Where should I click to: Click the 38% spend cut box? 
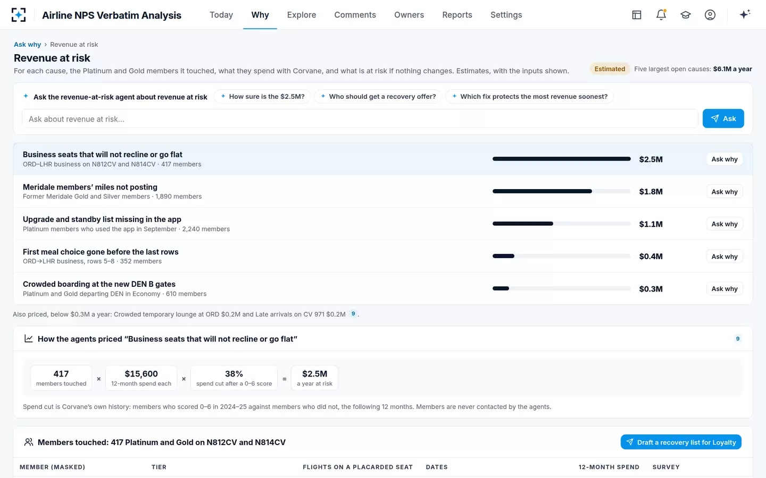point(234,378)
